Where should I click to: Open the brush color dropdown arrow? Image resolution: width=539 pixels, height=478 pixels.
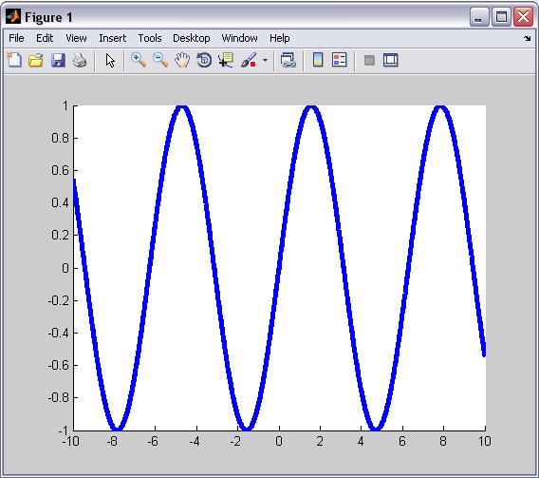point(265,60)
